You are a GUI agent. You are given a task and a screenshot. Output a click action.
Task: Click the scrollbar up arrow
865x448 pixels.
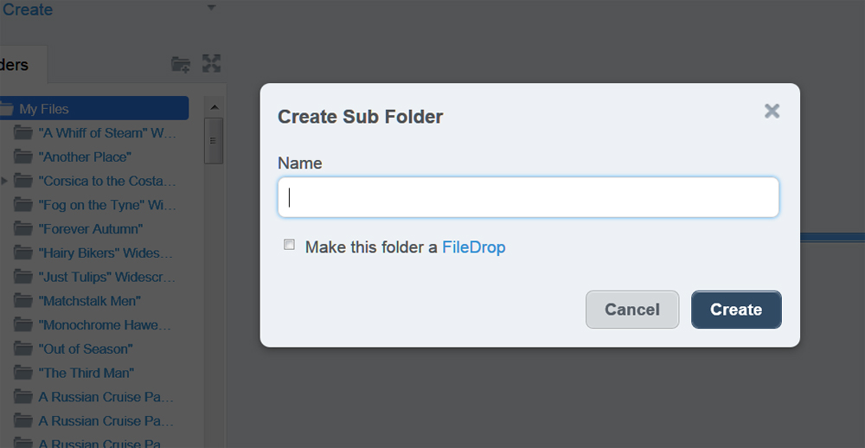(x=214, y=107)
